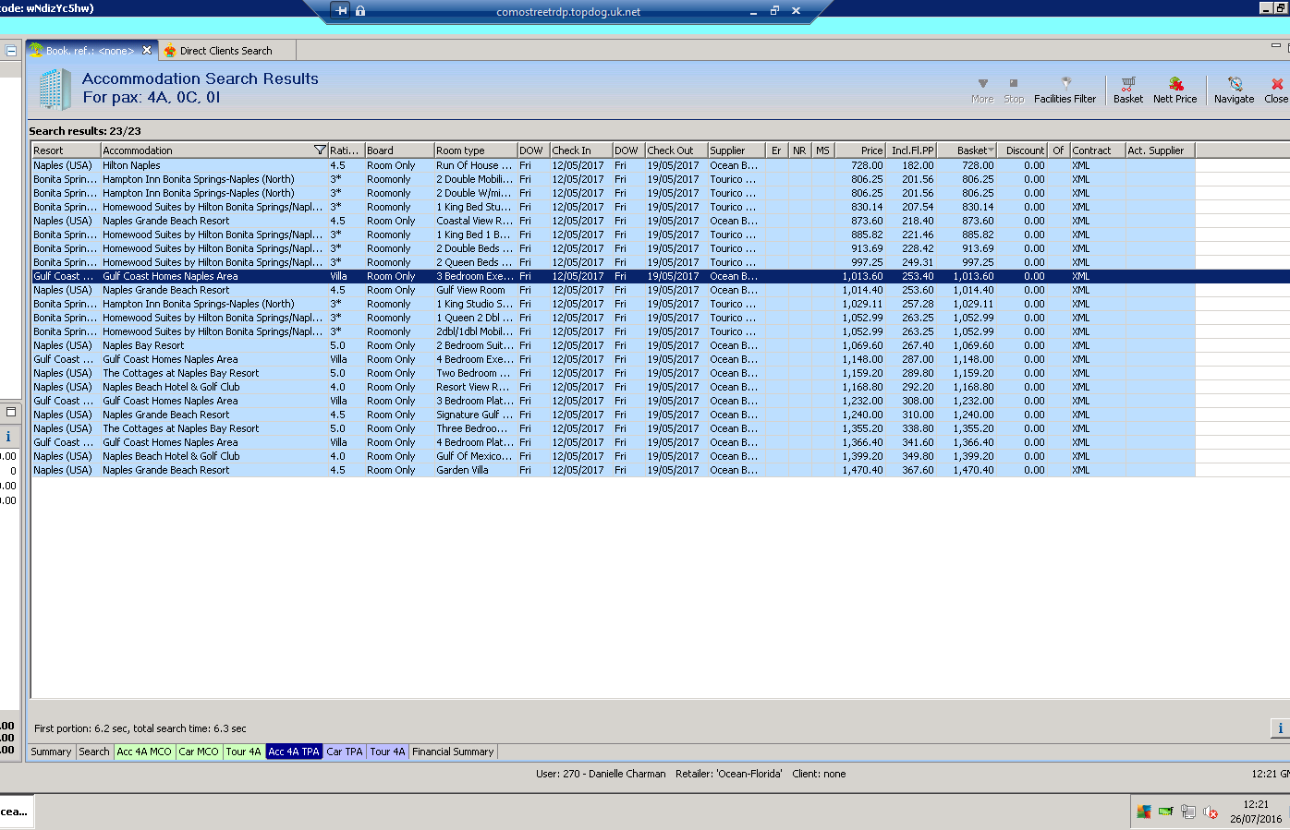Switch to the Summary tab
1290x830 pixels.
[51, 752]
